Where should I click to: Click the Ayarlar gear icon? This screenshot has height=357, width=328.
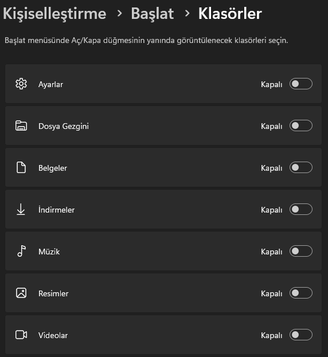(x=21, y=84)
